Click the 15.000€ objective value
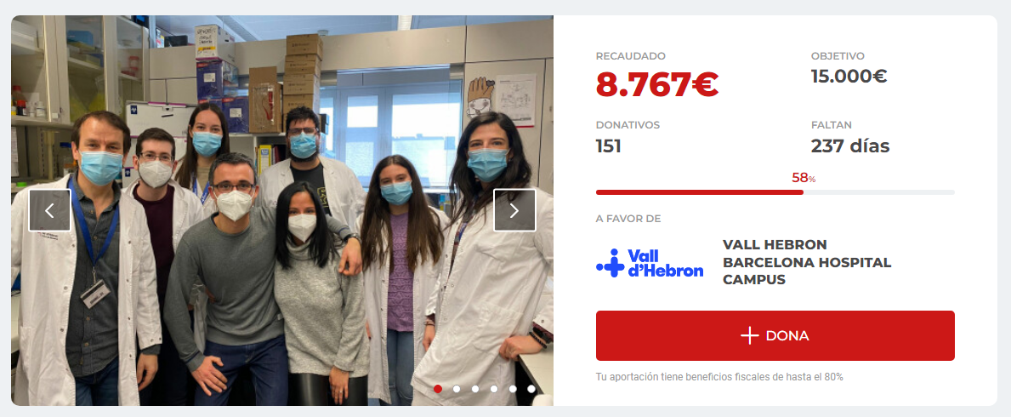 tap(849, 77)
